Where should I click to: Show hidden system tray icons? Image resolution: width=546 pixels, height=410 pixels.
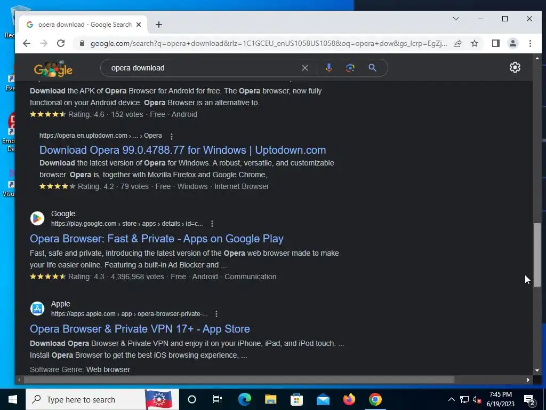coord(451,399)
